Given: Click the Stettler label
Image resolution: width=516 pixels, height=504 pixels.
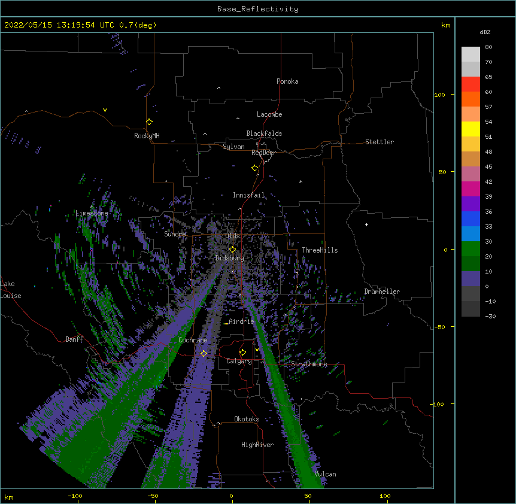Looking at the screenshot, I should pos(380,142).
